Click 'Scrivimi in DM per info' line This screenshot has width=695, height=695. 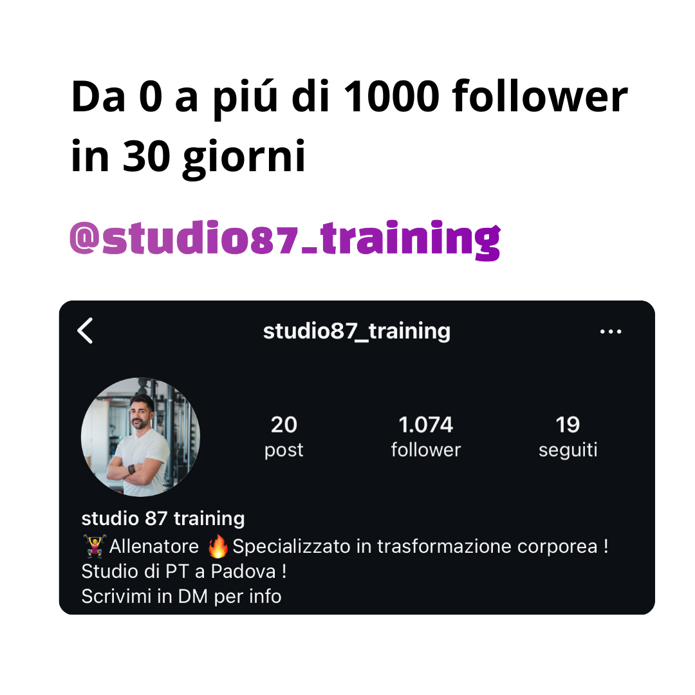(181, 597)
